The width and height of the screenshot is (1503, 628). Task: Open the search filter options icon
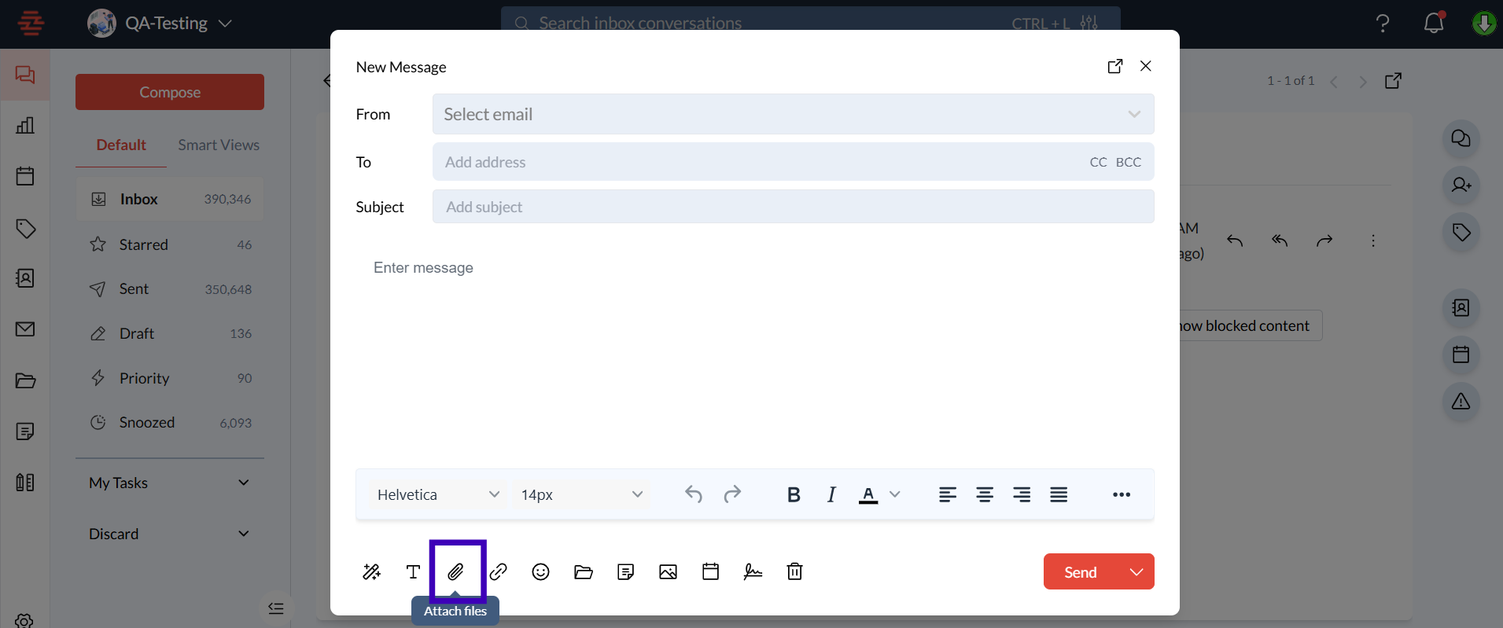click(1089, 23)
